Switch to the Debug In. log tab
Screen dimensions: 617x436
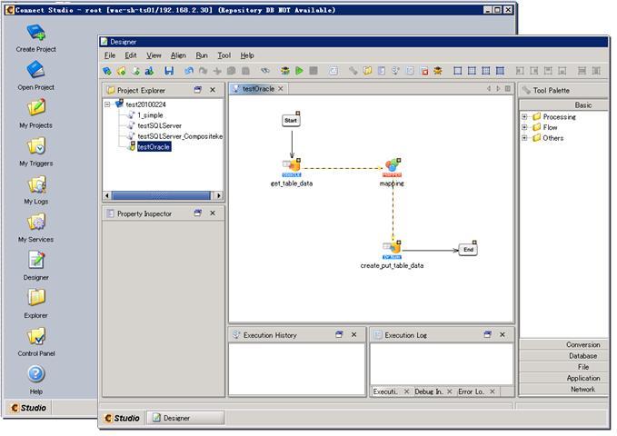tap(428, 391)
